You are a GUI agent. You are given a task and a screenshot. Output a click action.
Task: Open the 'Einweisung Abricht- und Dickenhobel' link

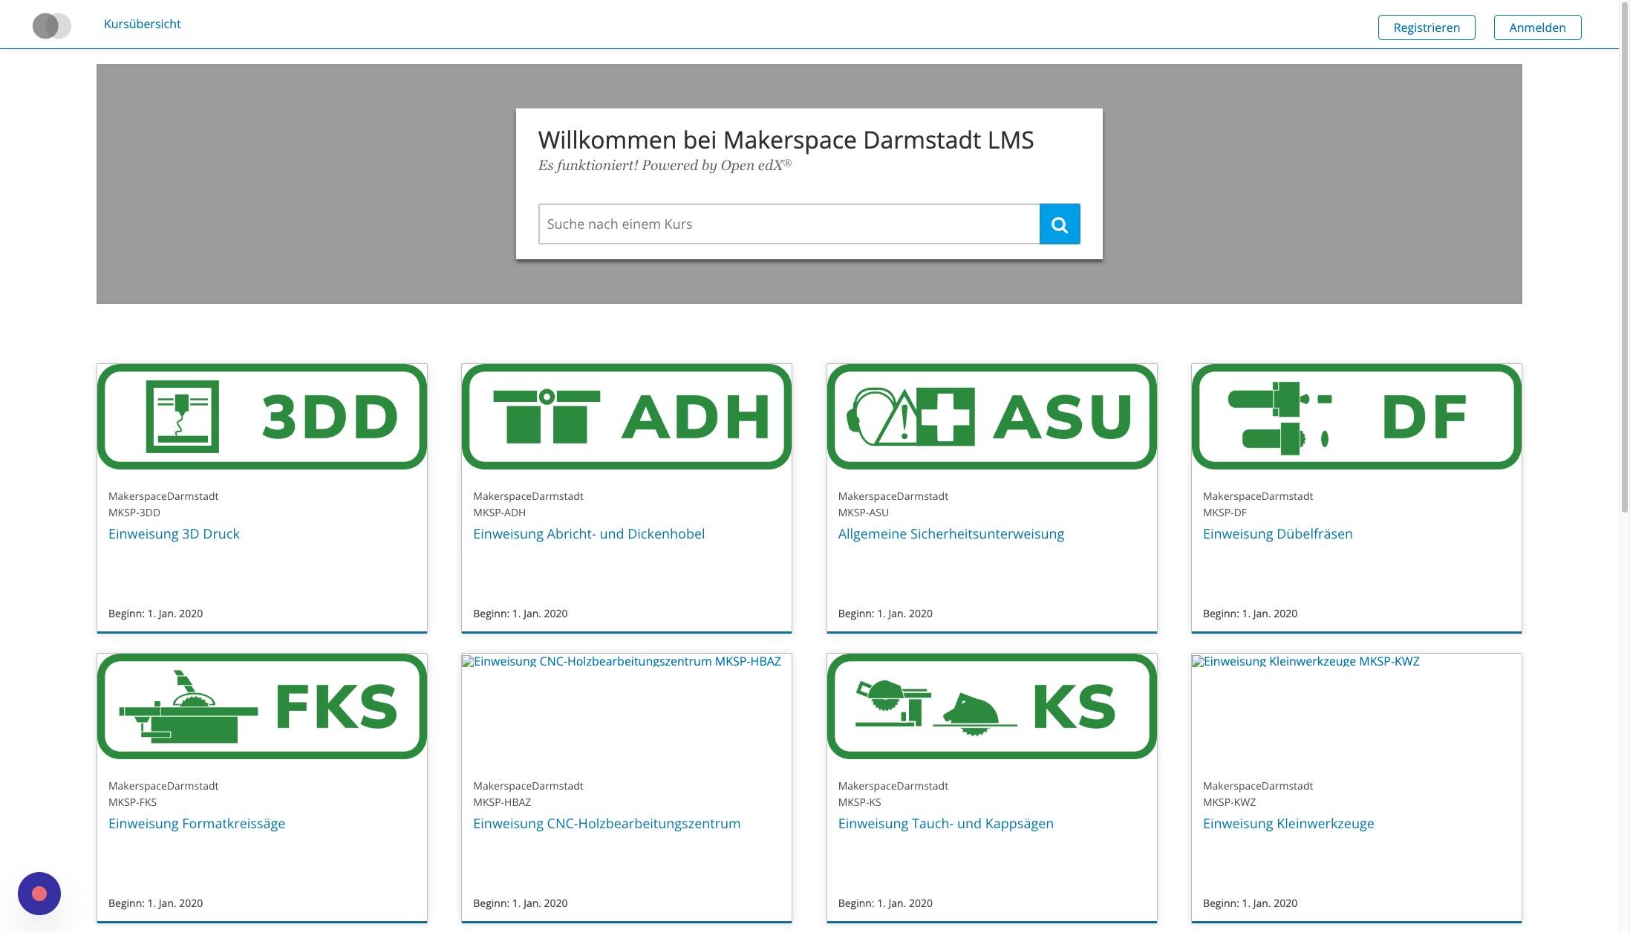[x=588, y=533]
